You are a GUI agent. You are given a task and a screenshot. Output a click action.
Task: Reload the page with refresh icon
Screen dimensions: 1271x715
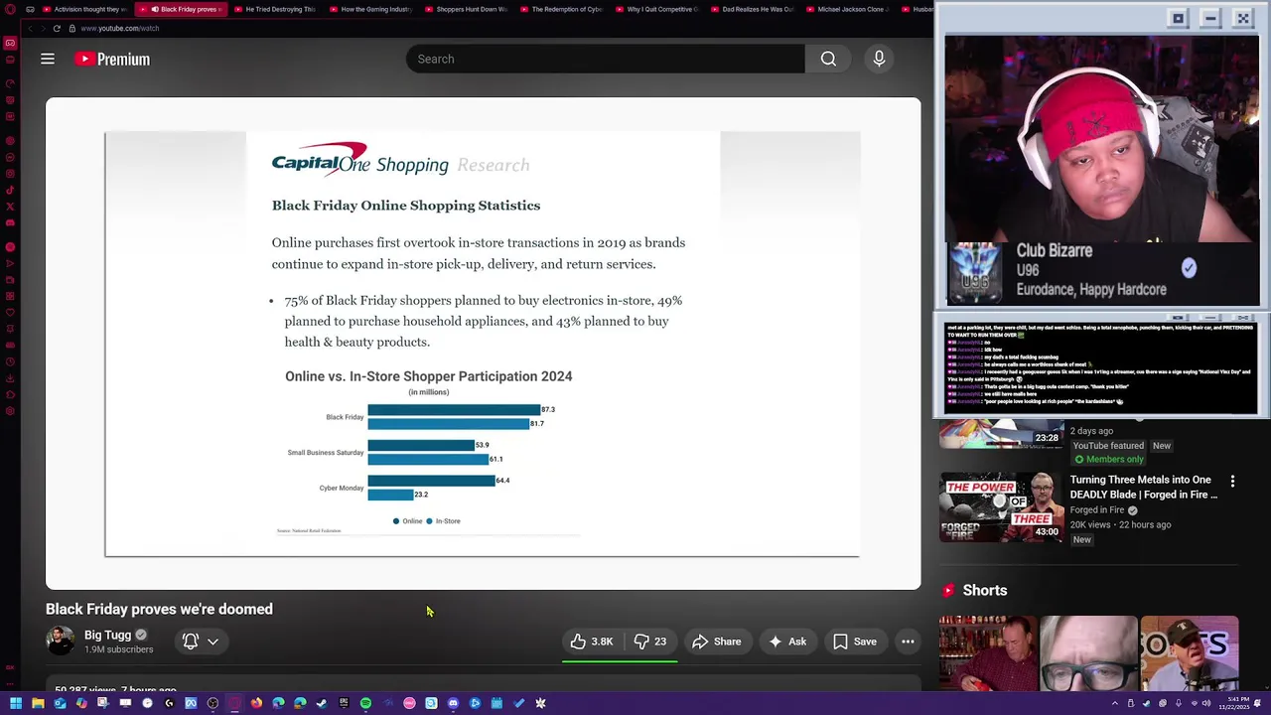[x=57, y=28]
